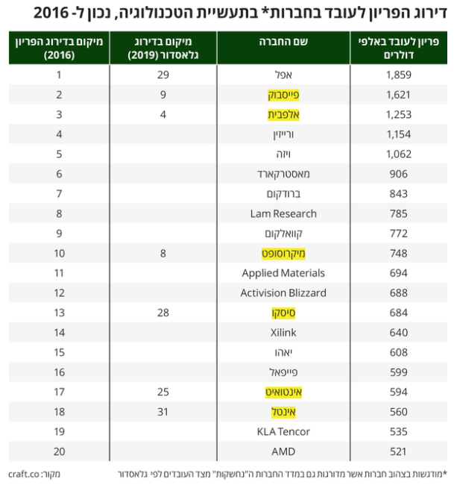Select the highlighted מיקרוסופט entry
454x488 pixels.
tap(283, 254)
